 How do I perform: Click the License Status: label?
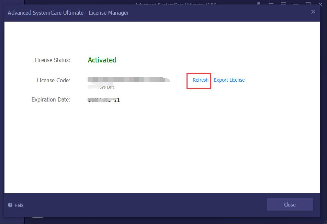point(53,60)
